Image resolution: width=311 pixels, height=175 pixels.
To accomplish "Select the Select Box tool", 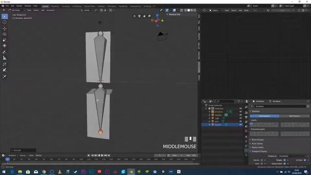I will (x=4, y=17).
